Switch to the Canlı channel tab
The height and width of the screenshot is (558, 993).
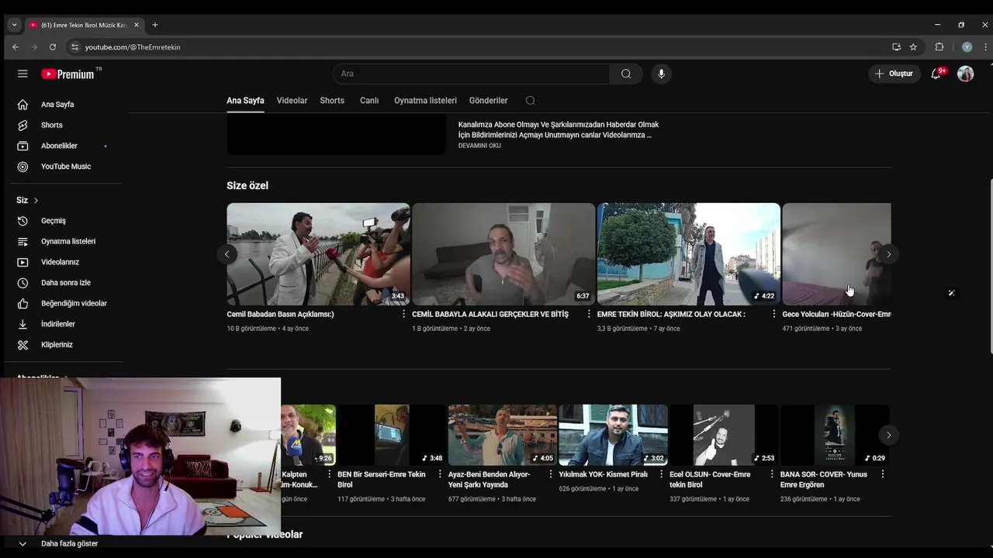[x=369, y=101]
